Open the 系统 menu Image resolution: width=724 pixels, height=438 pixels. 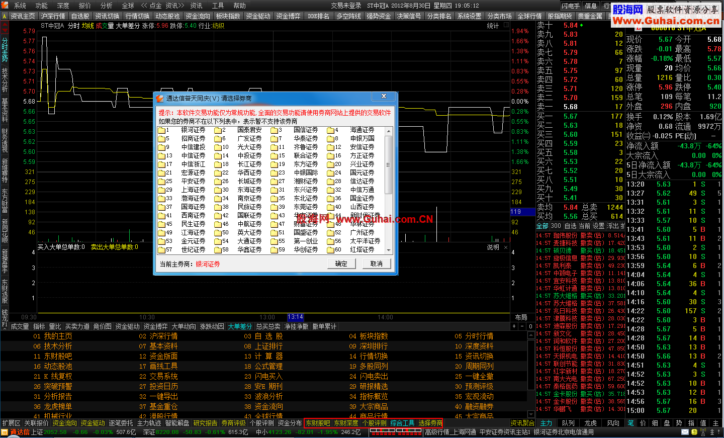[x=20, y=6]
